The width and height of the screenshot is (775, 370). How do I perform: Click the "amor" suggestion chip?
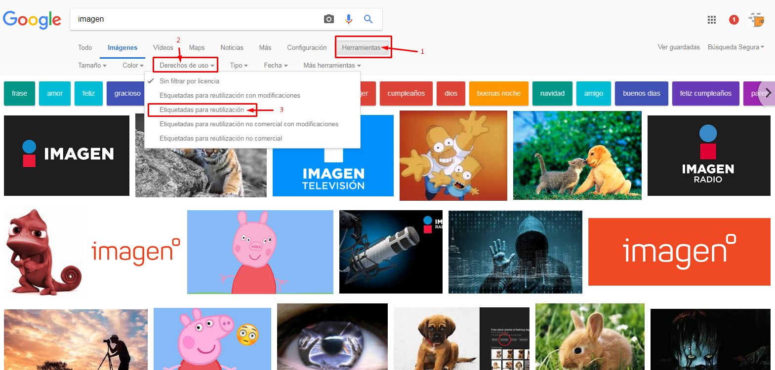pos(55,93)
